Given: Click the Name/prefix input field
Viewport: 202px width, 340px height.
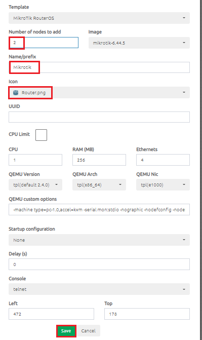Looking at the screenshot, I should coord(99,67).
